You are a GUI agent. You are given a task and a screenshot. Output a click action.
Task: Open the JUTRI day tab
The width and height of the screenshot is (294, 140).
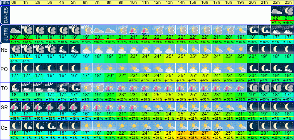(x=5, y=34)
